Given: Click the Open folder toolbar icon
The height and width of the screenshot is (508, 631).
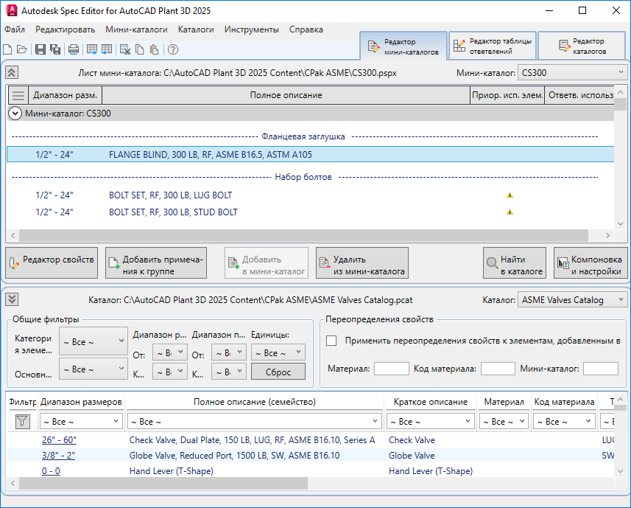Looking at the screenshot, I should (22, 49).
